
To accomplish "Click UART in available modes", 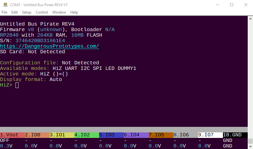I will coord(71,68).
